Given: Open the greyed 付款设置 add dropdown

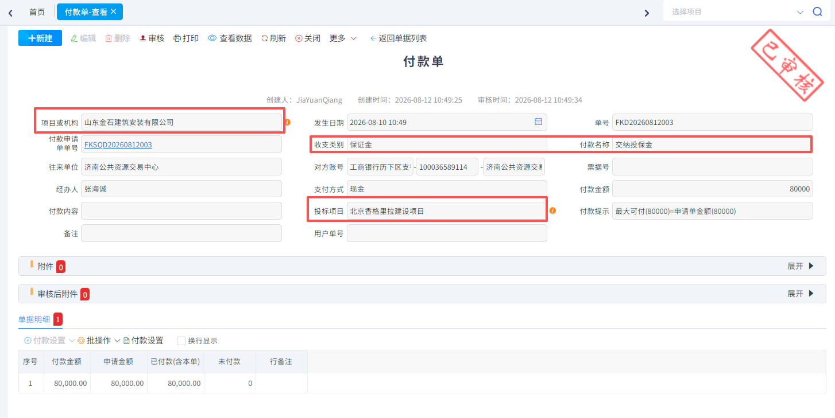Looking at the screenshot, I should click(49, 341).
